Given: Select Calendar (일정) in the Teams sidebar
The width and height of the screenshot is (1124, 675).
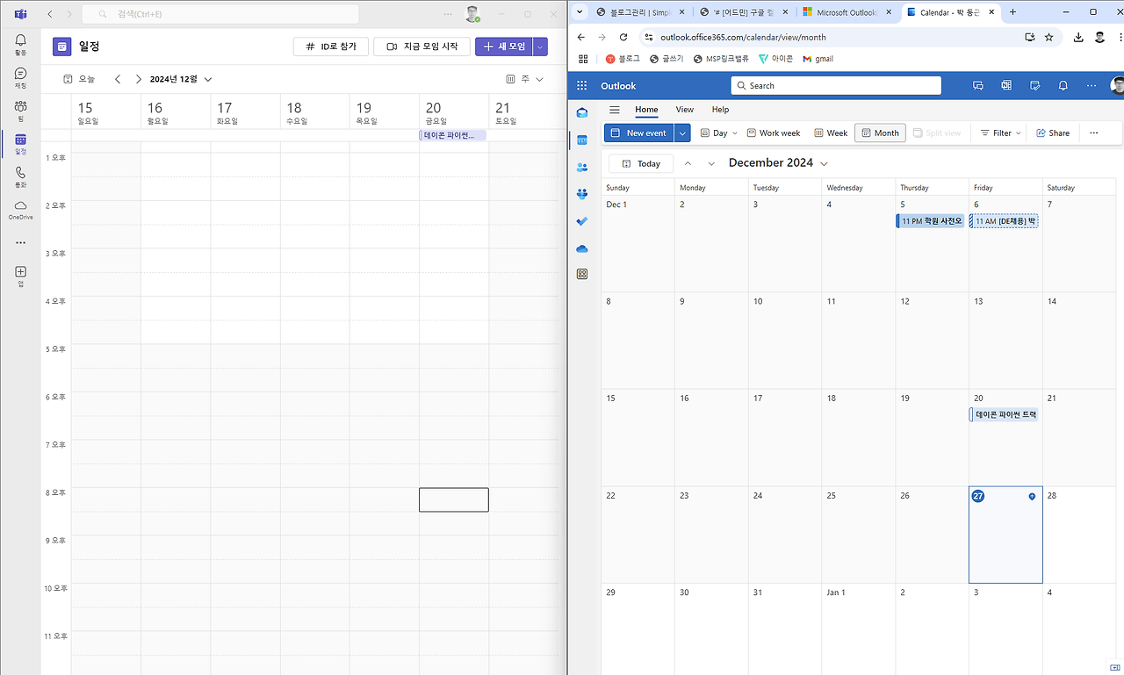Looking at the screenshot, I should (x=20, y=144).
